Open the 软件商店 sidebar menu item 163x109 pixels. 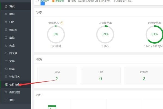point(15,84)
